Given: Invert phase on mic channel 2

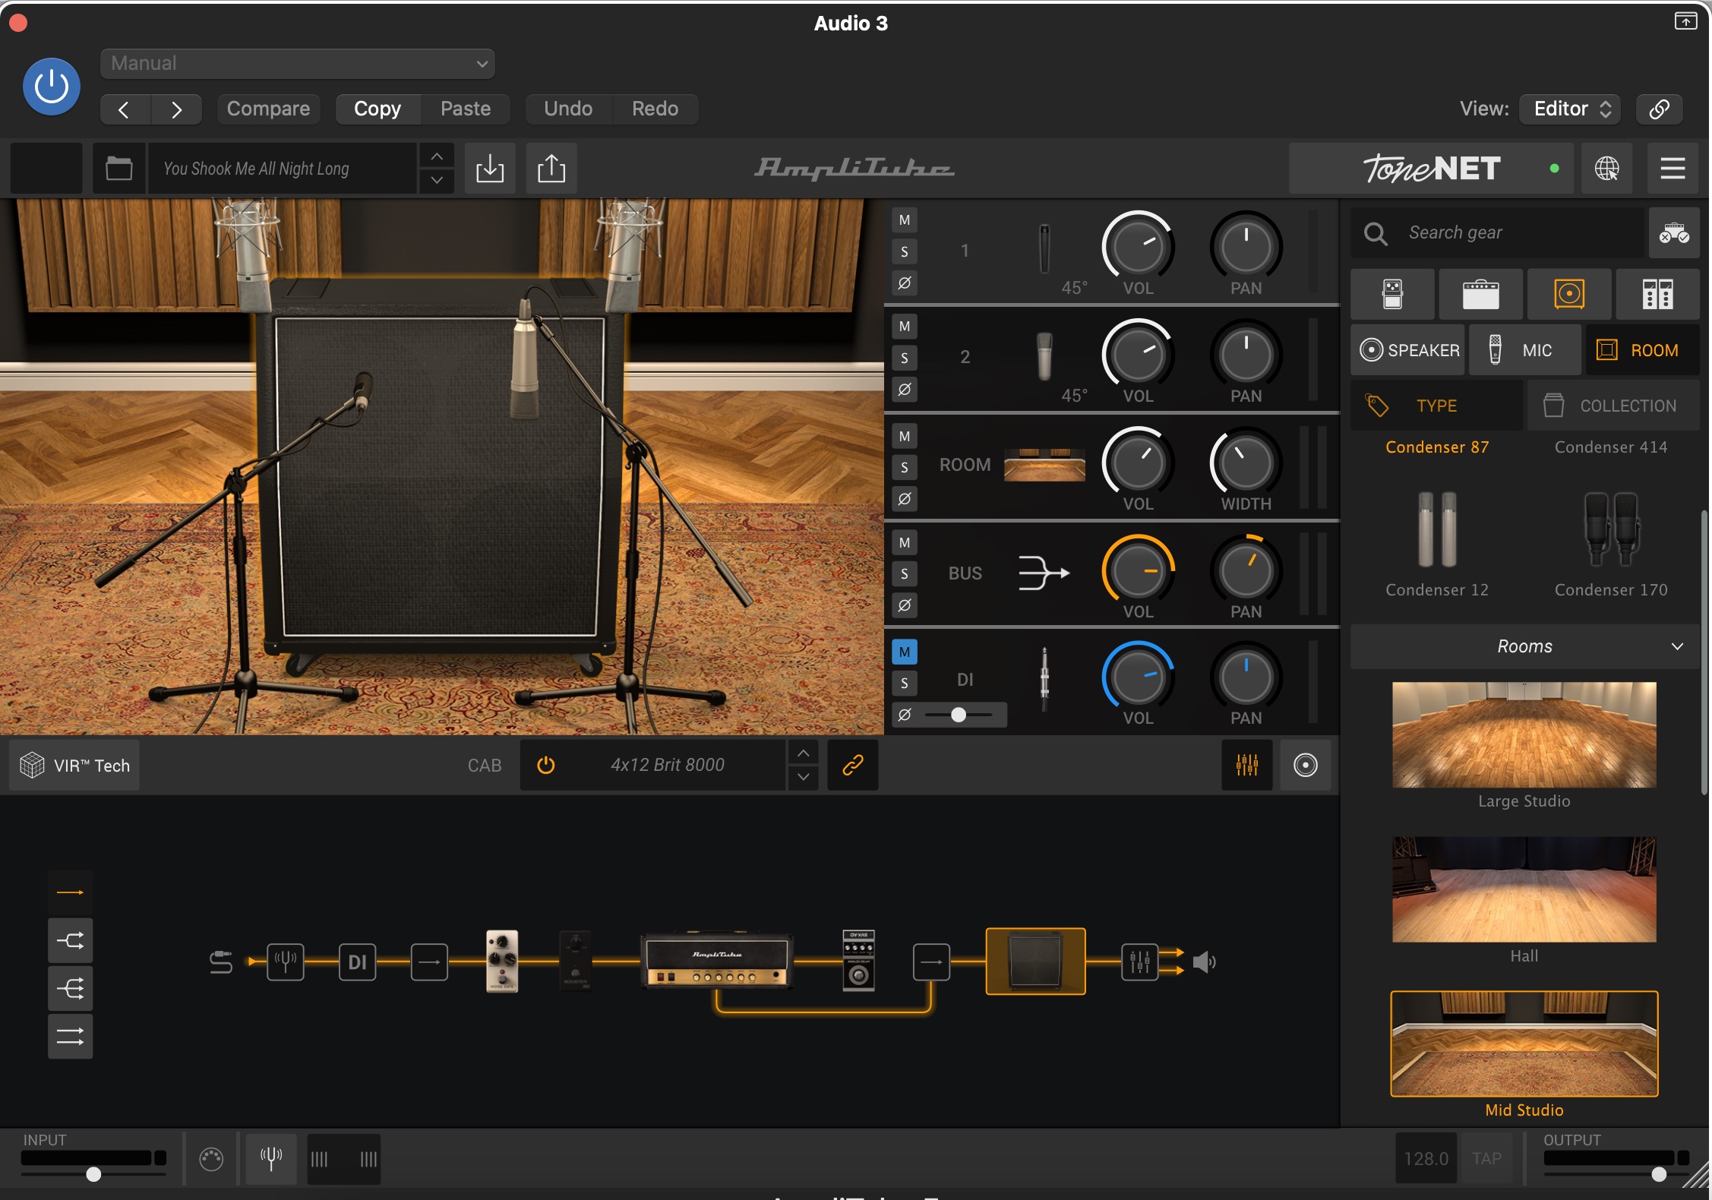Looking at the screenshot, I should 905,390.
